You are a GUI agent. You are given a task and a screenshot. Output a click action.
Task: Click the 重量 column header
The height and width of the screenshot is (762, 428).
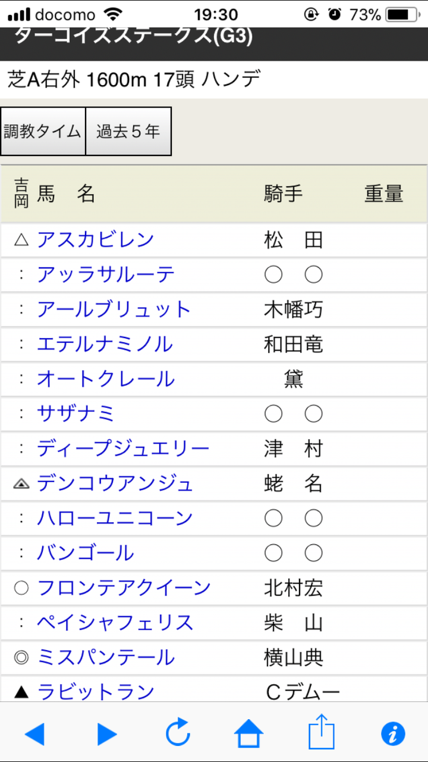tap(384, 193)
